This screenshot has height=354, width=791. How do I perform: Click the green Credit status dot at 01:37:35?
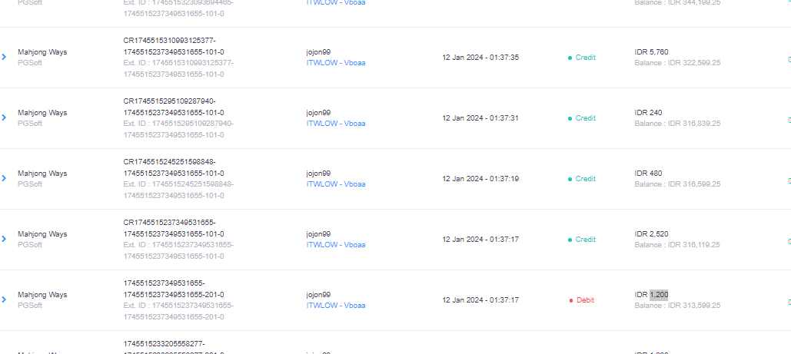click(570, 58)
